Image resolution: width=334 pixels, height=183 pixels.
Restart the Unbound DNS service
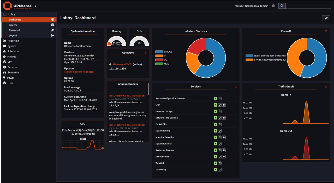(x=220, y=157)
